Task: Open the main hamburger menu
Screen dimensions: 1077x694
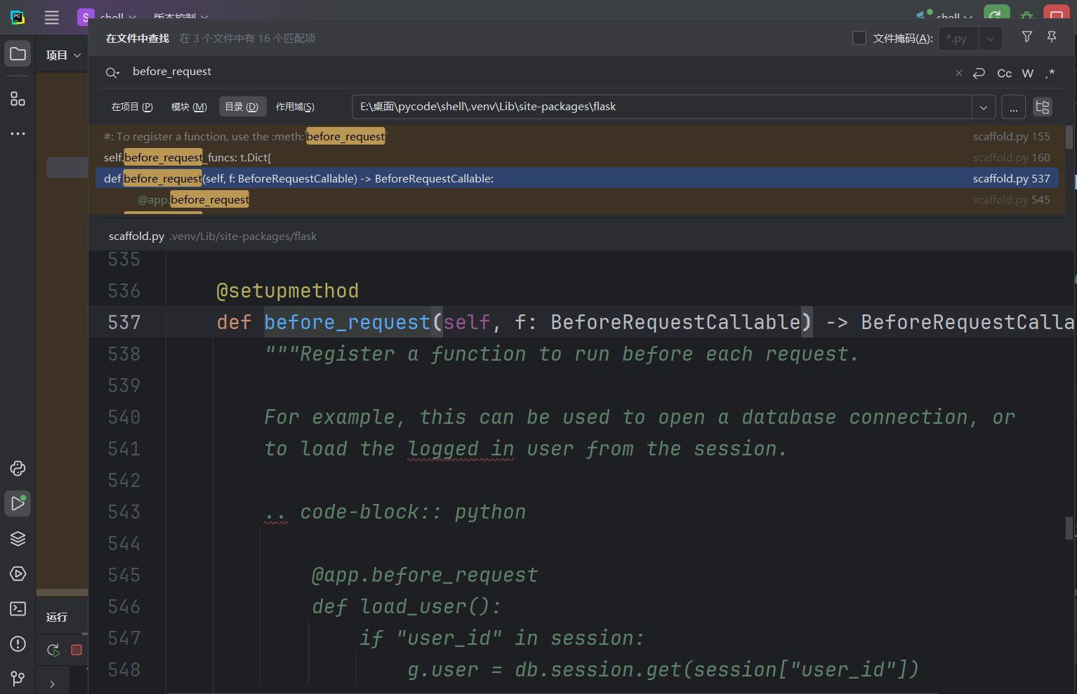Action: 51,18
